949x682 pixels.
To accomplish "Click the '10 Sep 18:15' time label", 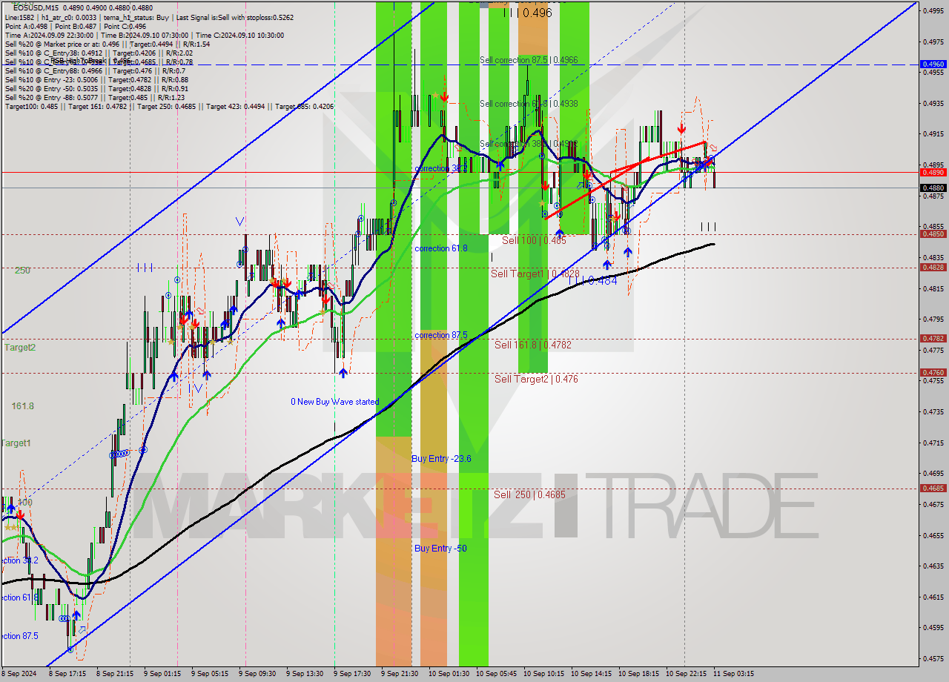I will 639,674.
